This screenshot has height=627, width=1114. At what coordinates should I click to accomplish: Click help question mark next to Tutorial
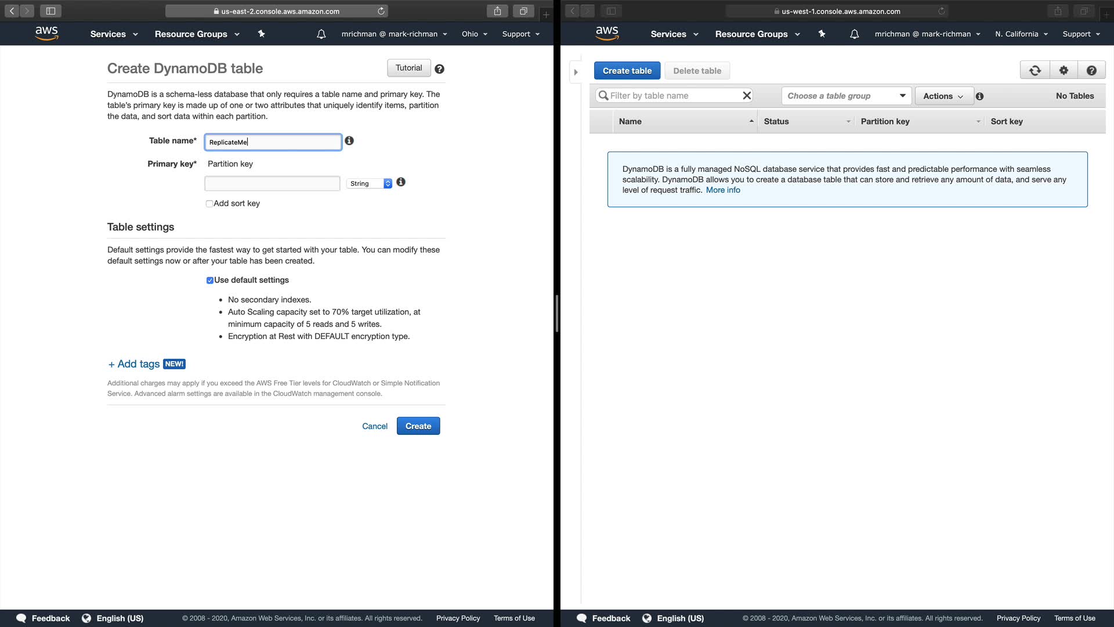[x=440, y=69]
